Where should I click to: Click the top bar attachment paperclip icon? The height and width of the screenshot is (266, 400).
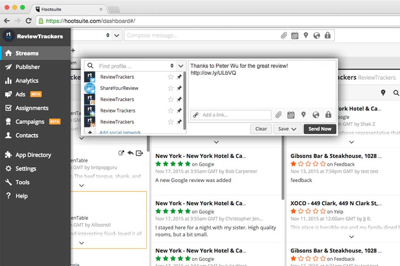[284, 35]
